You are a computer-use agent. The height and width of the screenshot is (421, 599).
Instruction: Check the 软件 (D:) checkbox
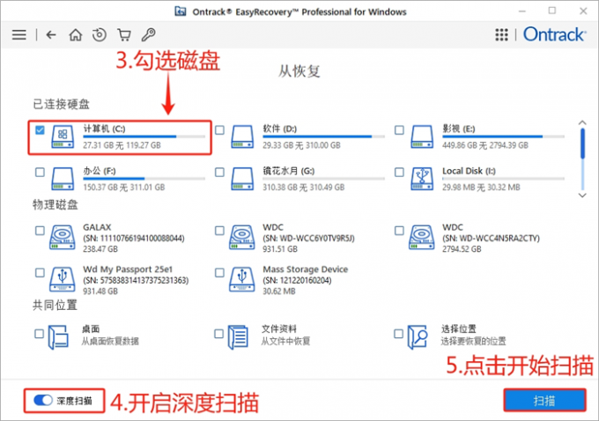[x=219, y=130]
